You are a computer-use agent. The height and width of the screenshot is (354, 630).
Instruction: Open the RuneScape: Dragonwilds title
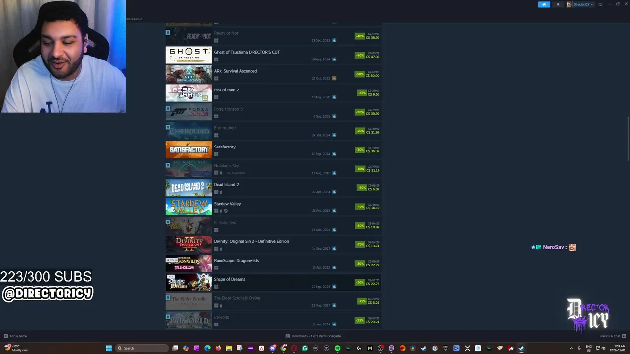pyautogui.click(x=236, y=260)
